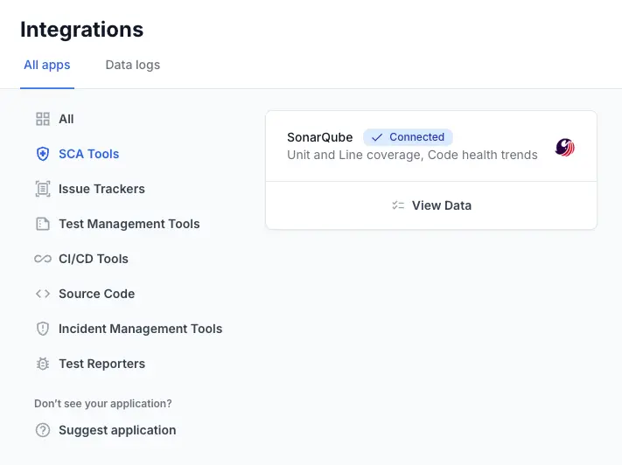622x465 pixels.
Task: Click 'Unit and Line coverage, Code health trends' text
Action: [x=412, y=155]
